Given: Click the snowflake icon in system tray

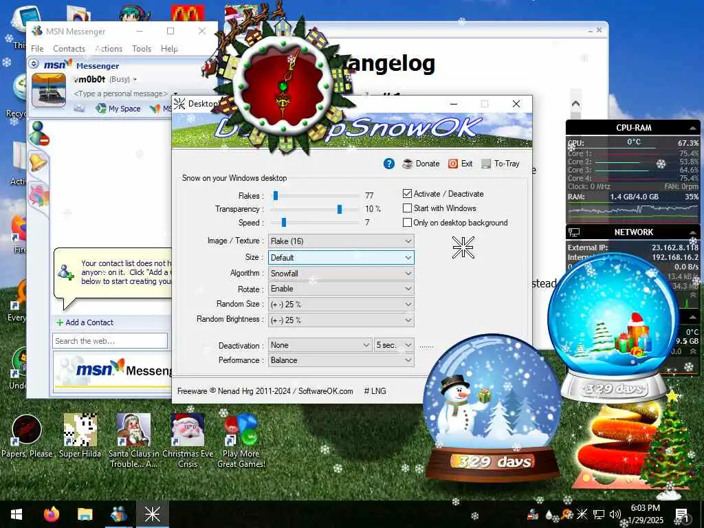Looking at the screenshot, I should pyautogui.click(x=582, y=514).
